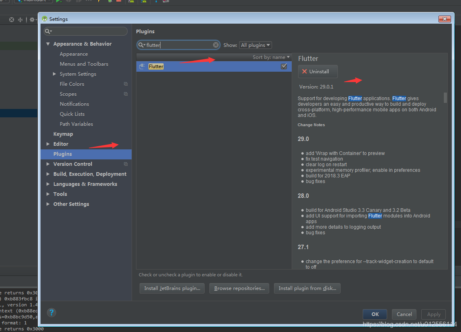This screenshot has width=461, height=332.
Task: Open the Scopes settings page
Action: click(x=68, y=94)
